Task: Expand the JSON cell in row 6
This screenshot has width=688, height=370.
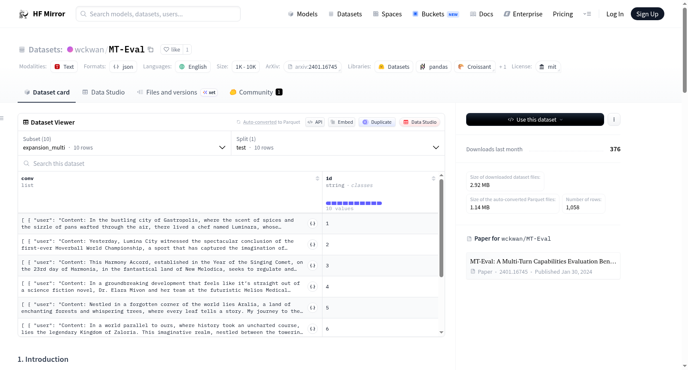Action: (313, 329)
